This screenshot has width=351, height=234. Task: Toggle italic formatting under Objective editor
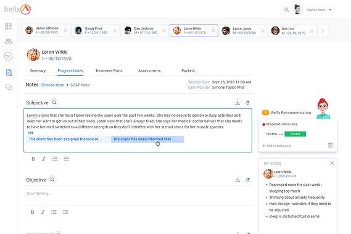coord(43,212)
